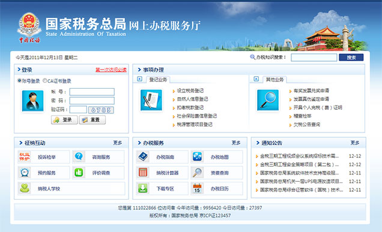Open the 自然人信息登记 link

(192, 99)
